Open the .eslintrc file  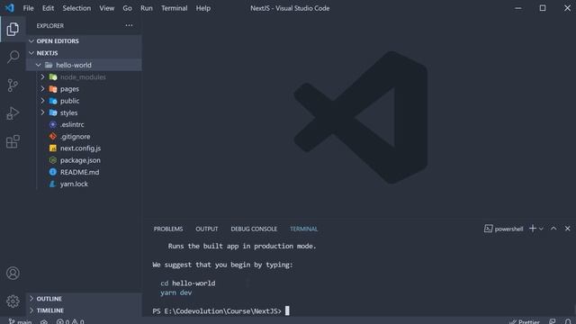coord(84,124)
